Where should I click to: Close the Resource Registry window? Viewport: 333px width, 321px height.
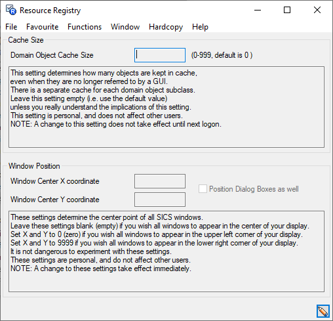tap(317, 10)
